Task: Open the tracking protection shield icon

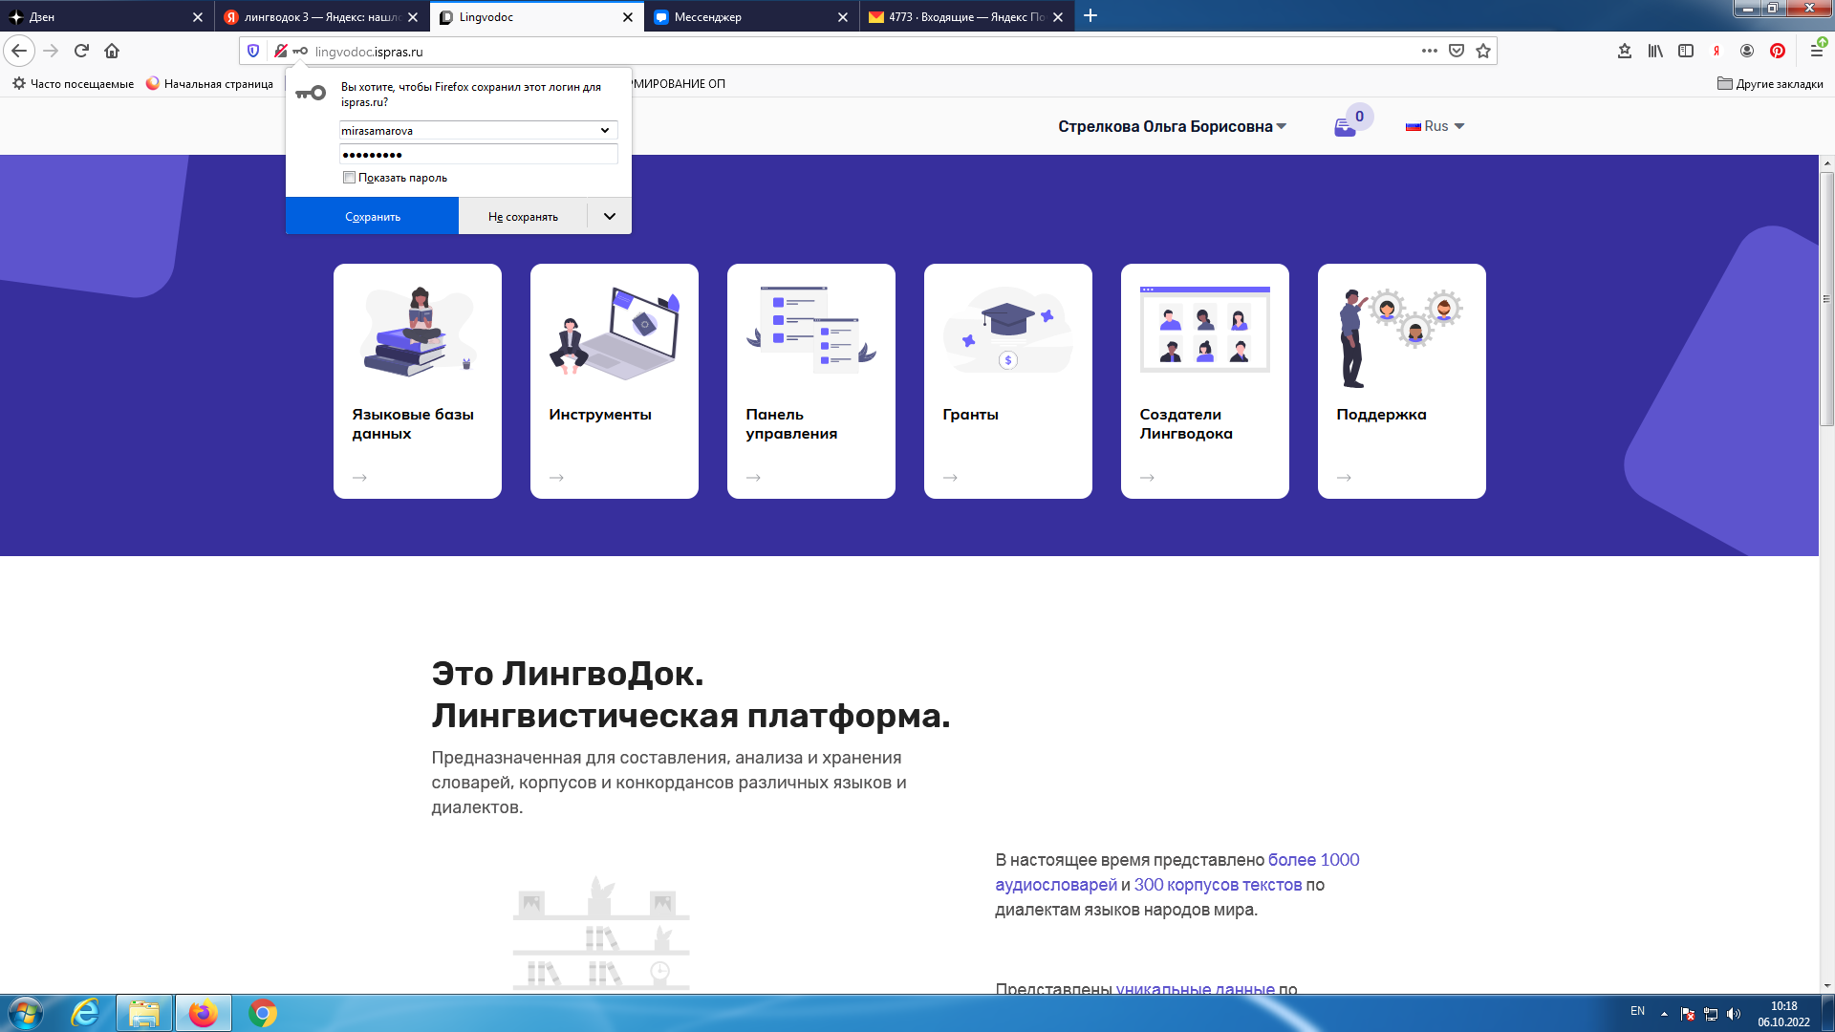Action: (253, 51)
